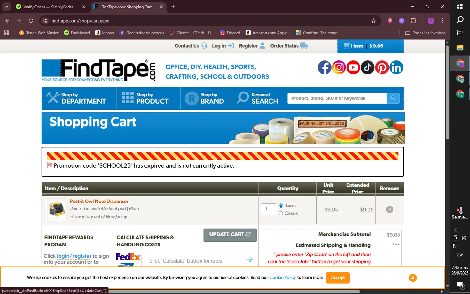The width and height of the screenshot is (470, 294).
Task: Open a new browser tab
Action: click(x=173, y=7)
